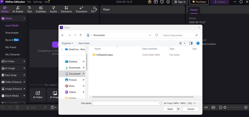
Task: Open the Subtitles panel
Action: (41, 9)
